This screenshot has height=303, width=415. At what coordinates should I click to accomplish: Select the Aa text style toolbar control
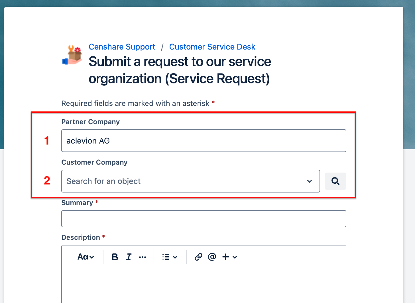(x=86, y=257)
